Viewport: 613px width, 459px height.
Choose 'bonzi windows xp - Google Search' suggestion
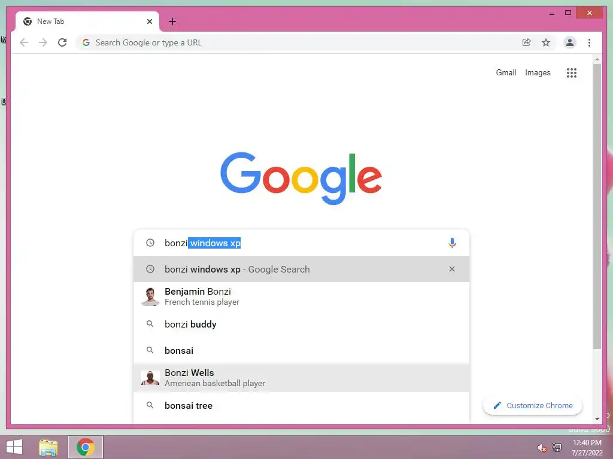pyautogui.click(x=301, y=269)
